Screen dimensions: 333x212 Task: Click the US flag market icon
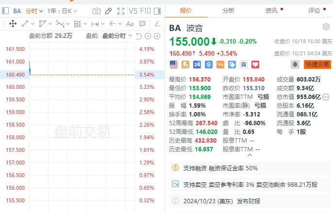pos(174,65)
